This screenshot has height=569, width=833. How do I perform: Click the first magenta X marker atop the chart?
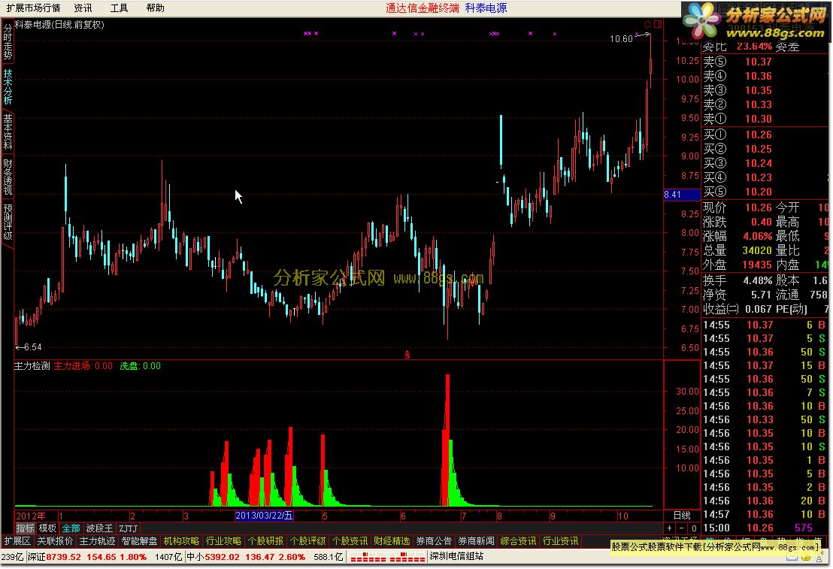click(x=305, y=34)
